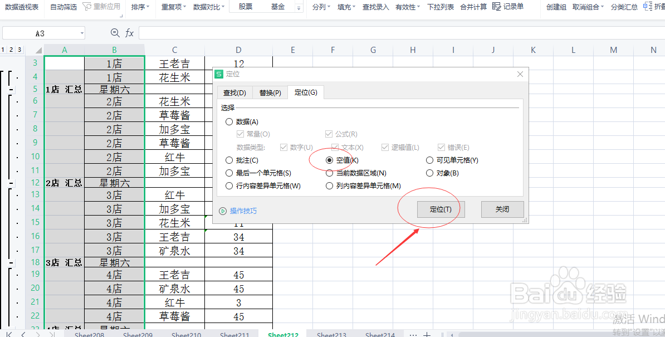
Task: Click the 关闭 button in dialog
Action: [x=502, y=209]
